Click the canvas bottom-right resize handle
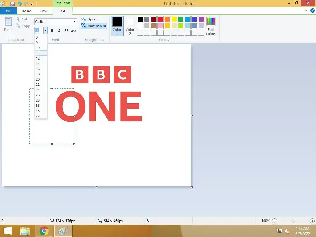This screenshot has width=316, height=237. [192, 187]
